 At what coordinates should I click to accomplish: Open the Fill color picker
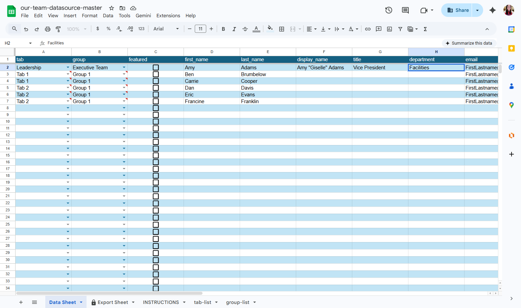[x=270, y=29]
